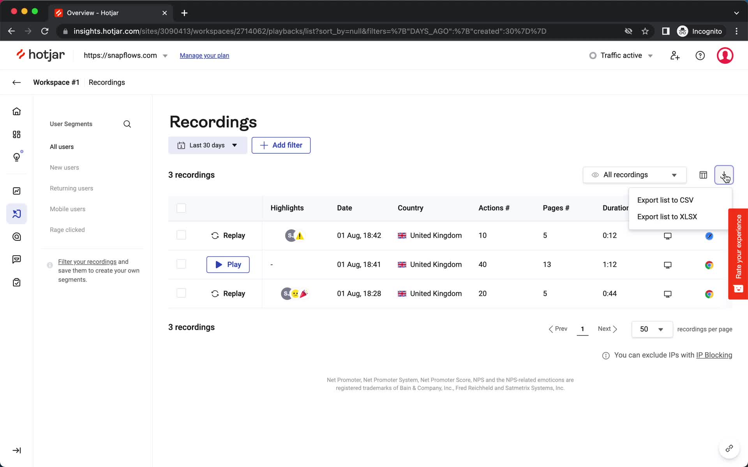Search user segments with the magnifier icon
Viewport: 748px width, 467px height.
pyautogui.click(x=127, y=124)
